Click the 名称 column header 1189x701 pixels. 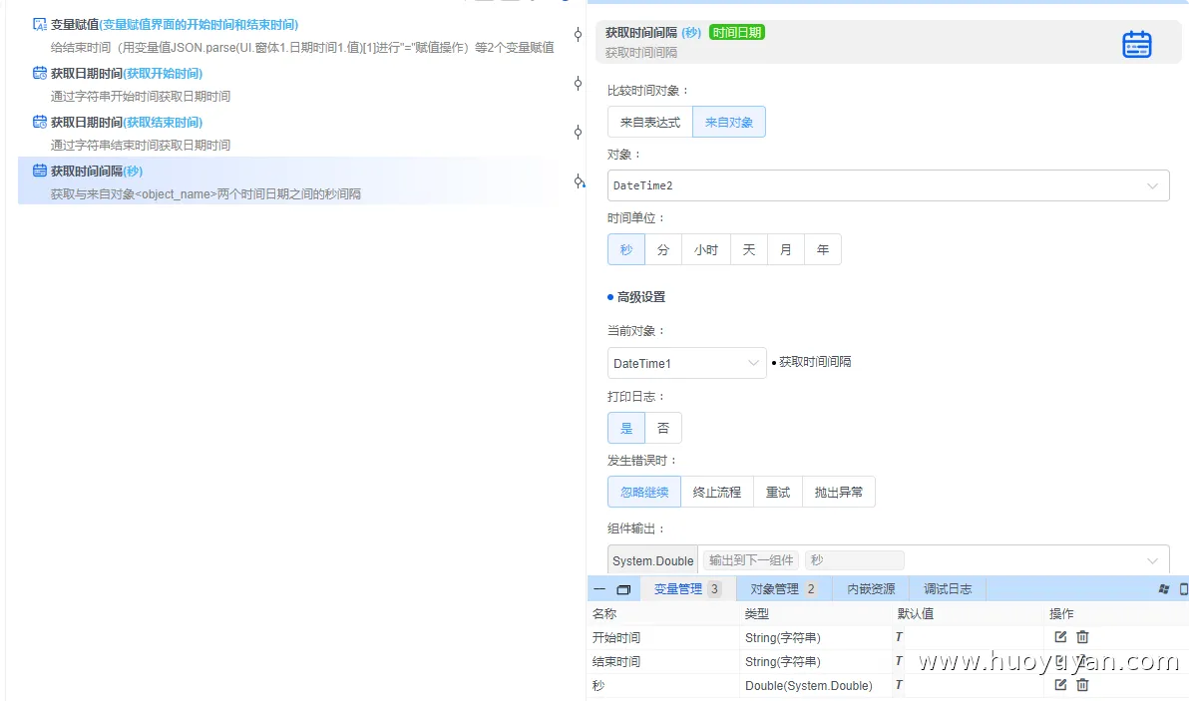point(604,613)
